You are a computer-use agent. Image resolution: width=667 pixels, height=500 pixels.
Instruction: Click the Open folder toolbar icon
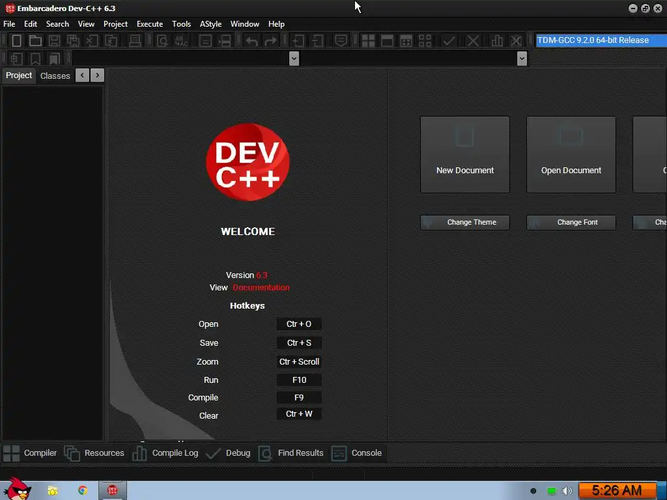click(x=35, y=41)
